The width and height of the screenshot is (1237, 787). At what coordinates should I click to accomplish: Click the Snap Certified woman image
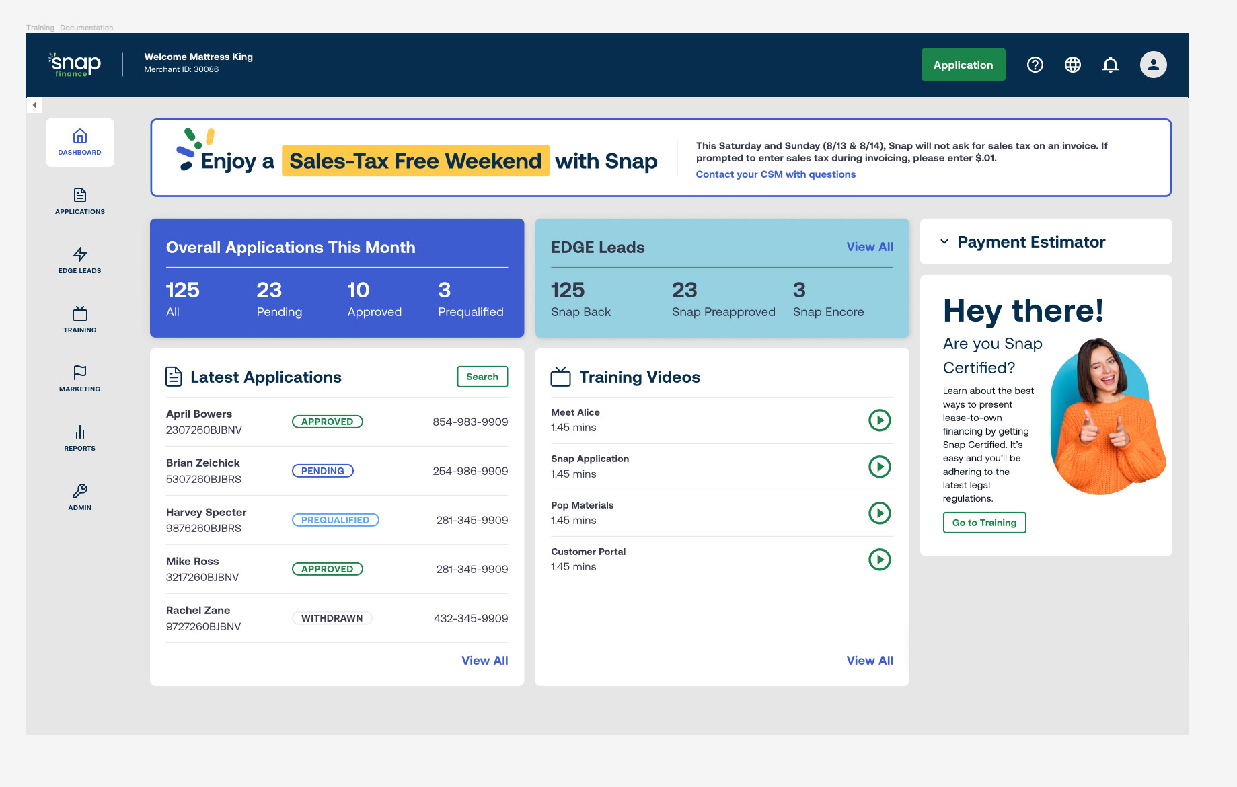[x=1108, y=416]
